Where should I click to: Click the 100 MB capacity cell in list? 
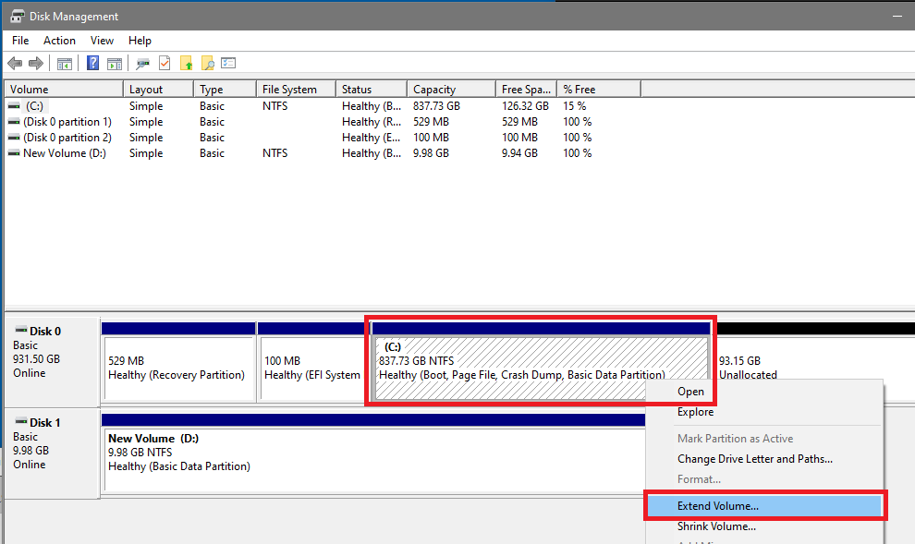pyautogui.click(x=431, y=138)
